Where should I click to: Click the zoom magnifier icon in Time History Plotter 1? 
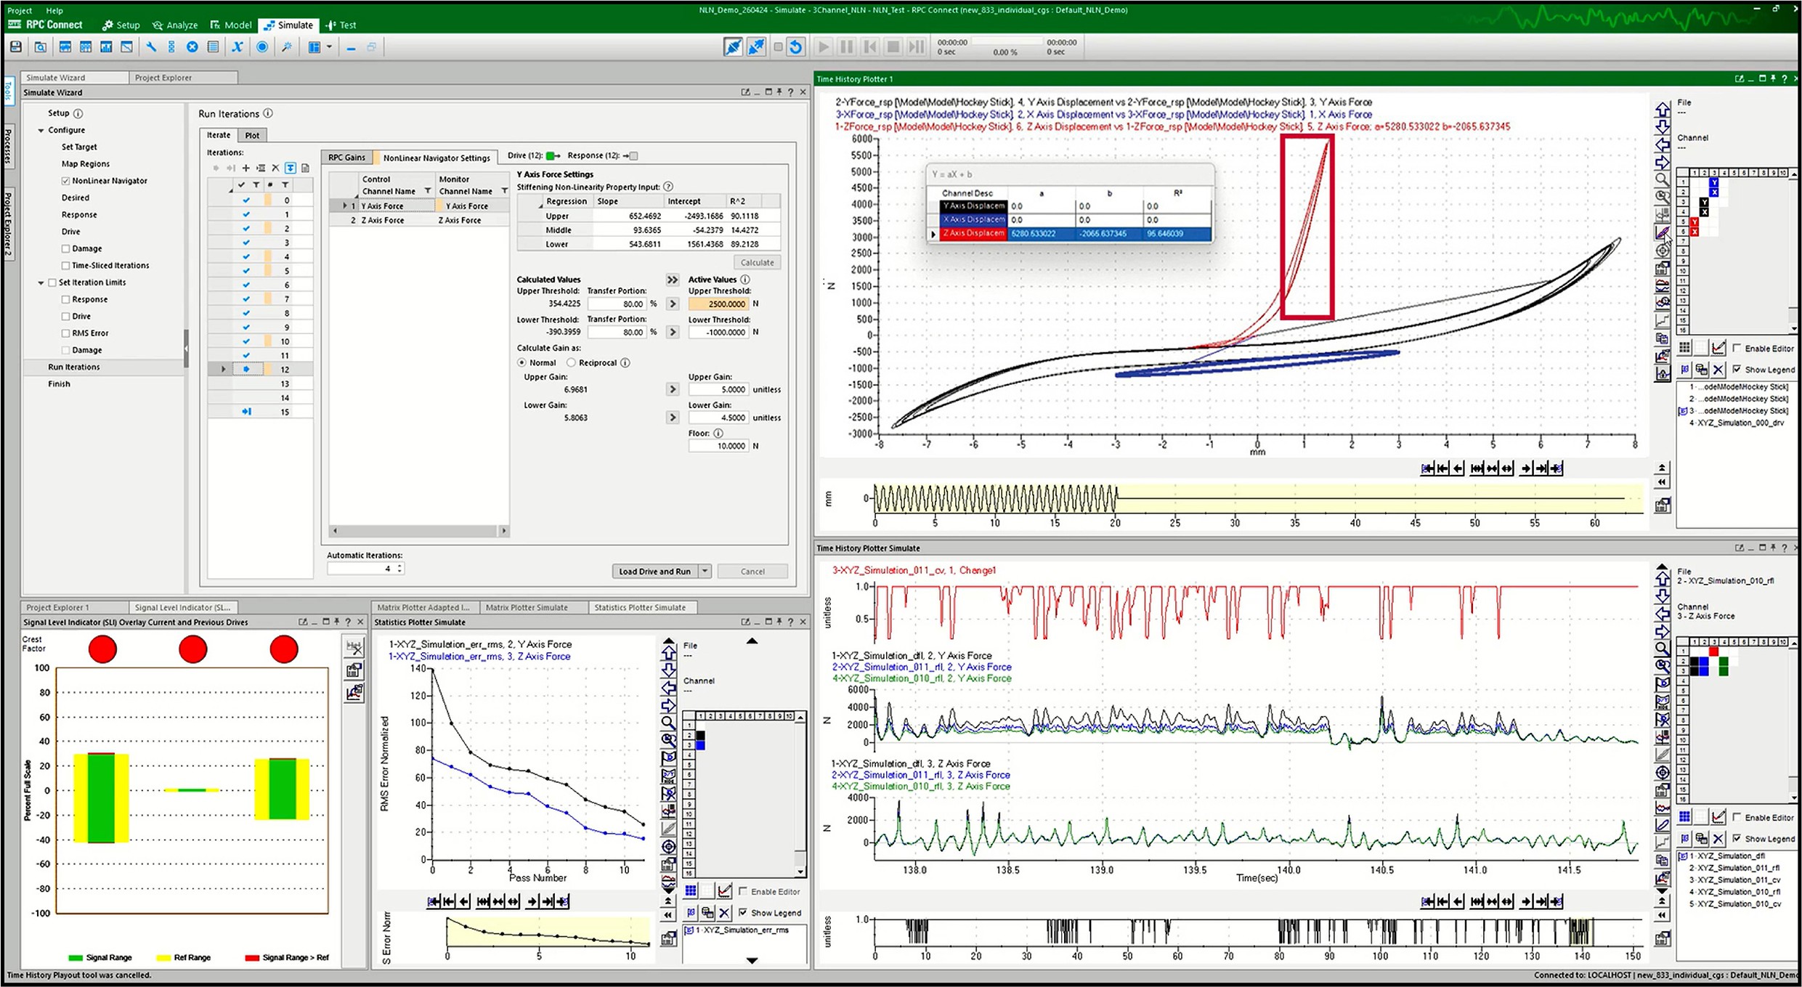click(1662, 179)
